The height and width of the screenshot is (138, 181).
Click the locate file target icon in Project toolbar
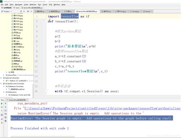click(x=21, y=11)
